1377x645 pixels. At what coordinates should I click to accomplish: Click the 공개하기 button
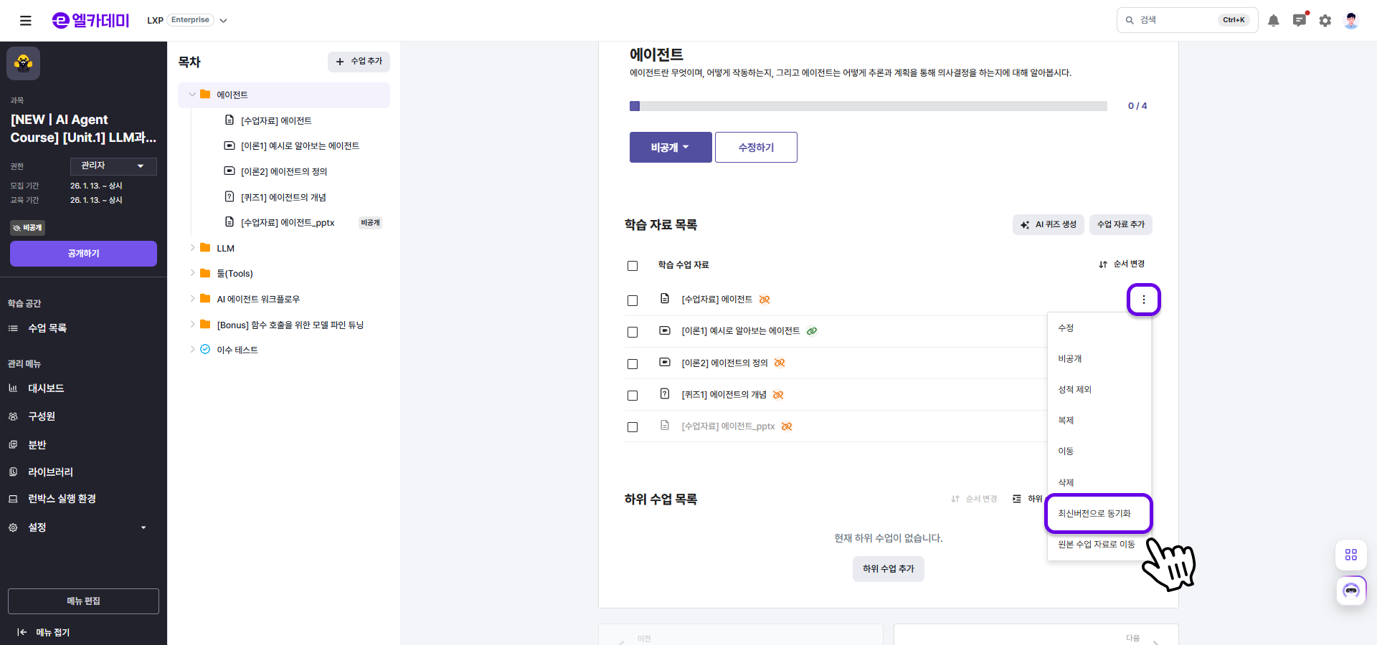pos(83,254)
